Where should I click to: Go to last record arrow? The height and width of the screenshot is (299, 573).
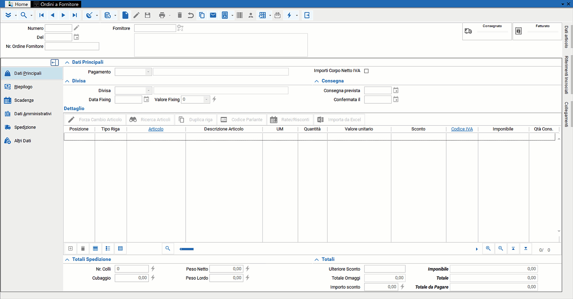(75, 15)
